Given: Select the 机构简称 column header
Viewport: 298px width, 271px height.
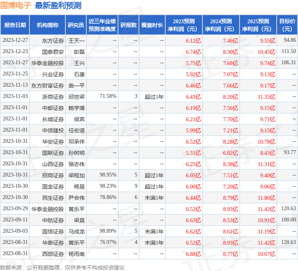Looking at the screenshot, I should (x=48, y=25).
